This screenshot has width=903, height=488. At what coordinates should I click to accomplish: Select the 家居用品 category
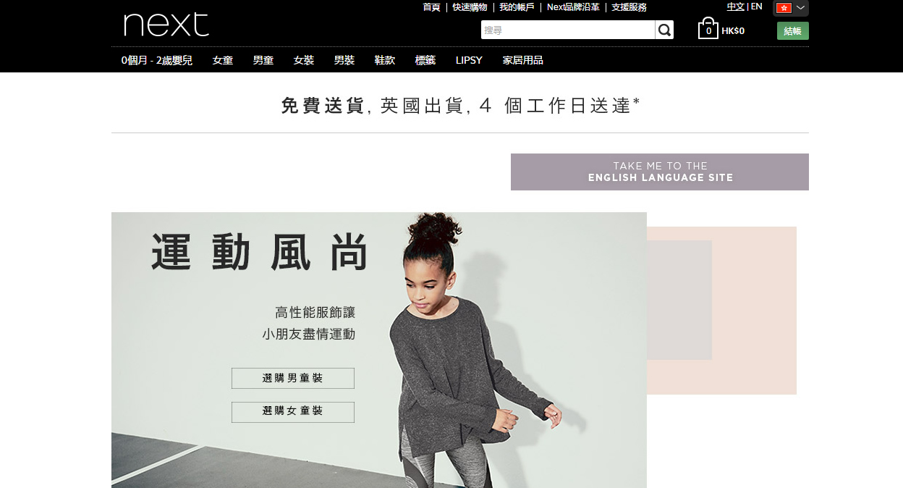tap(522, 60)
